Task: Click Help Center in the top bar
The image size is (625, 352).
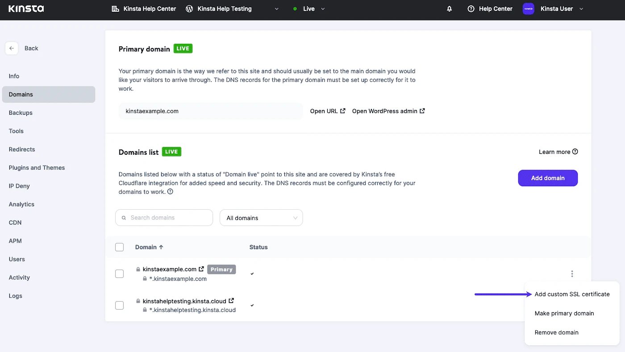Action: click(496, 9)
